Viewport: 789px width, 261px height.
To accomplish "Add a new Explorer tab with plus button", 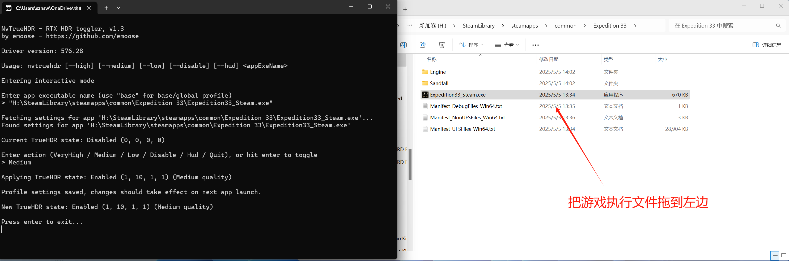I will [405, 10].
